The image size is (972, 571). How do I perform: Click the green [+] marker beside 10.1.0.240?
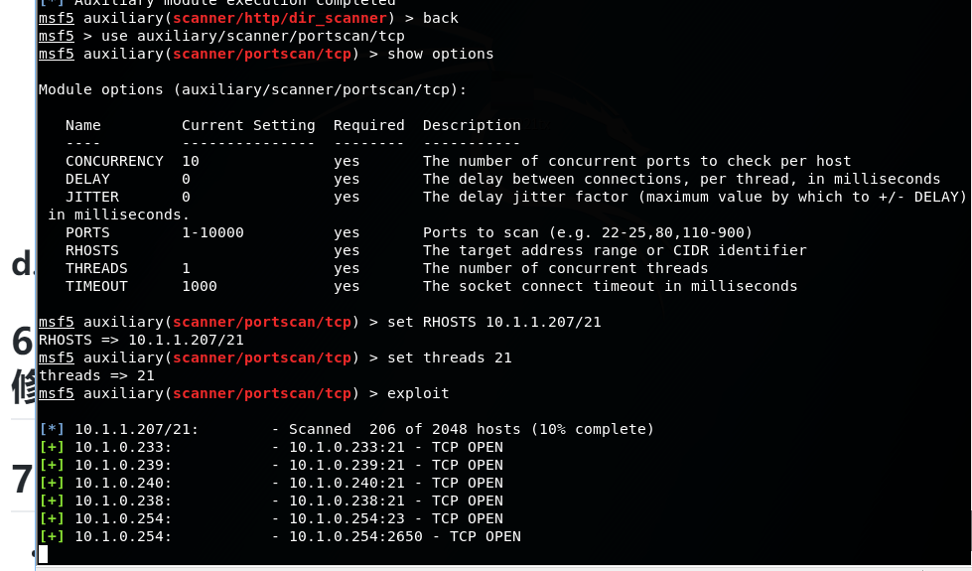pos(52,483)
